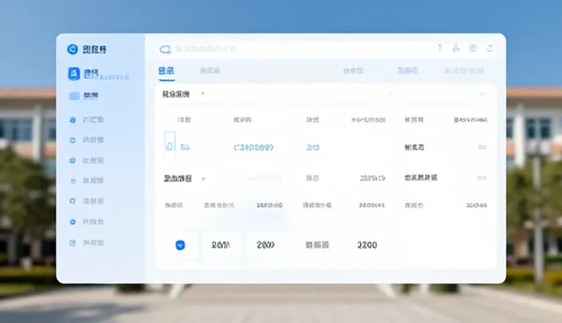Expand dropdown arrow beside the second section heading

pos(203,178)
